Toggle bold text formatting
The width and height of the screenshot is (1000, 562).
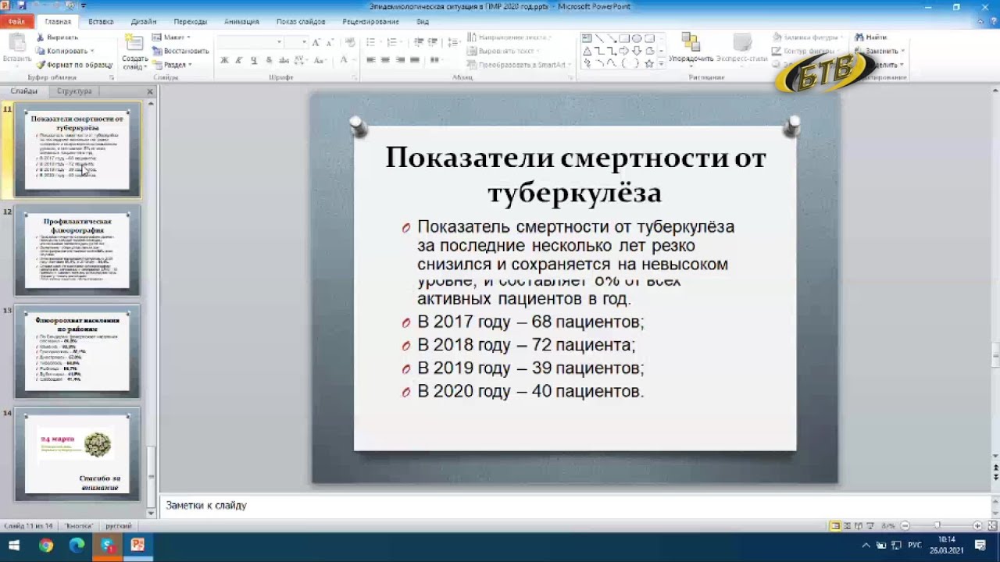click(x=224, y=60)
